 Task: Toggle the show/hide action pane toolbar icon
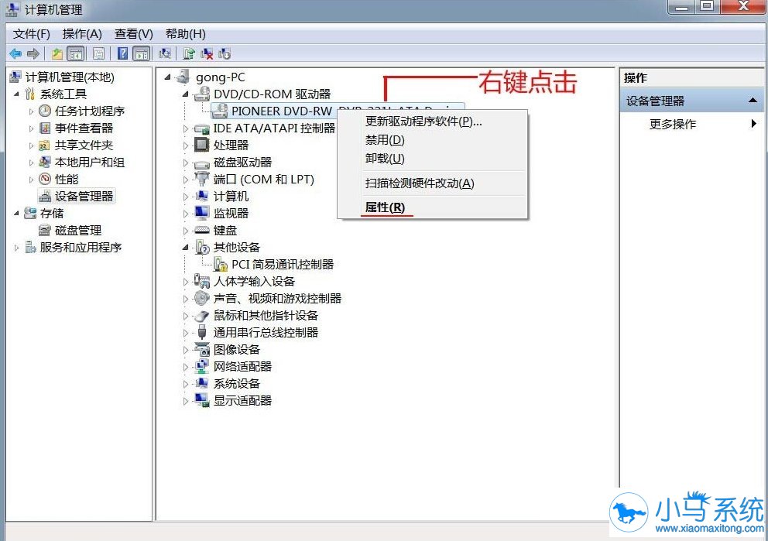[x=141, y=54]
